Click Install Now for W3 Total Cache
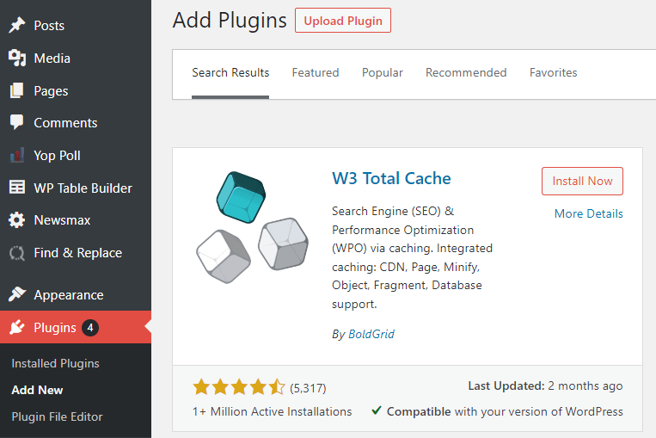The width and height of the screenshot is (656, 438). pos(582,181)
